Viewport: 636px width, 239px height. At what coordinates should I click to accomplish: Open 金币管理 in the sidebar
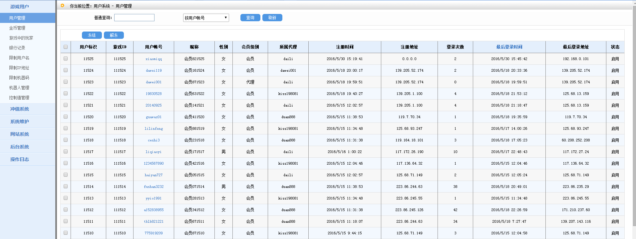point(17,28)
